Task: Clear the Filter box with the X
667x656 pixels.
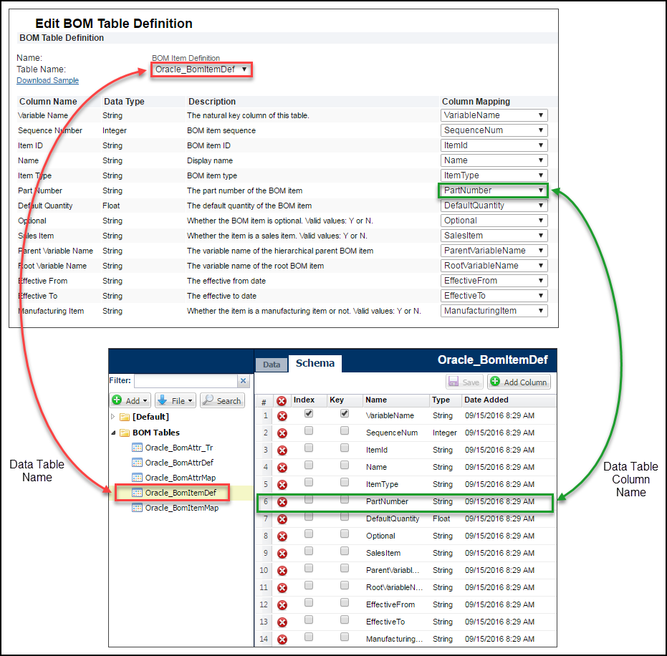Action: click(x=243, y=380)
